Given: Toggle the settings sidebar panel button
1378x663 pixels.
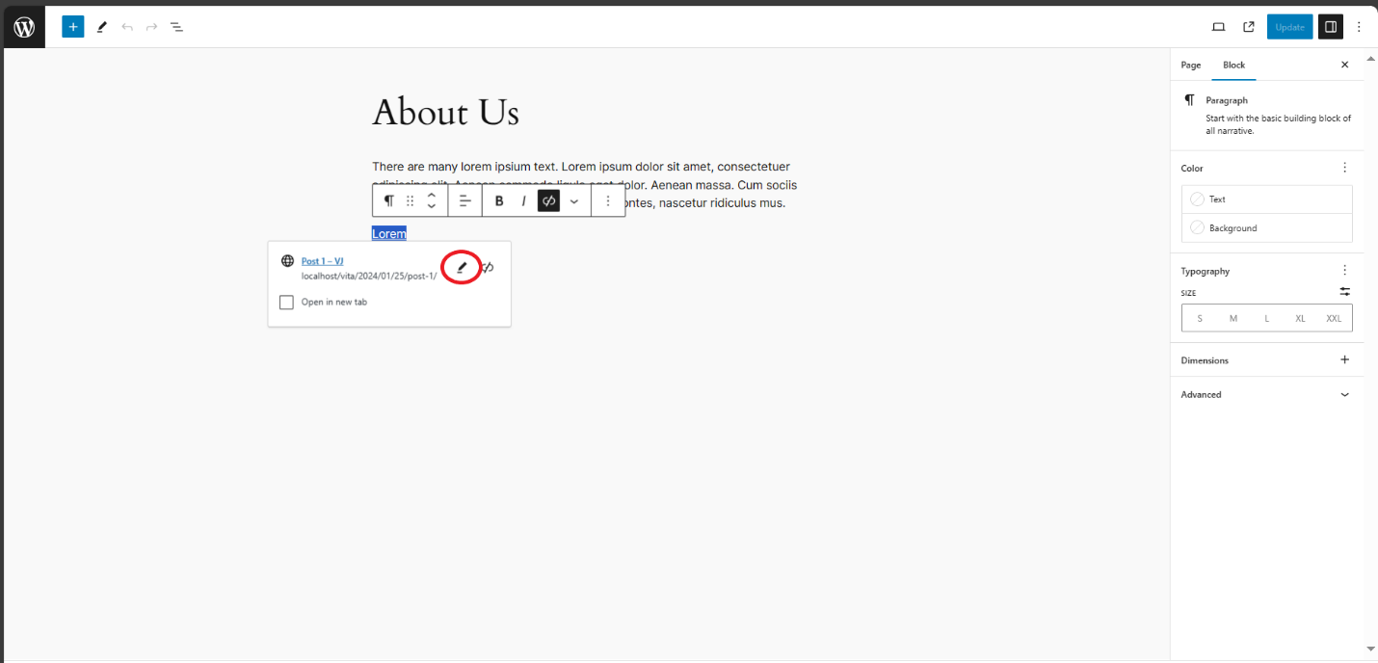Looking at the screenshot, I should (1331, 27).
